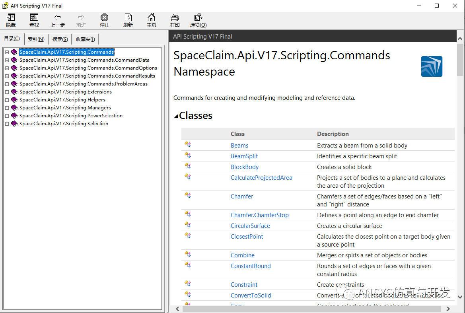
Task: Open the Chamfer class link
Action: tap(242, 196)
